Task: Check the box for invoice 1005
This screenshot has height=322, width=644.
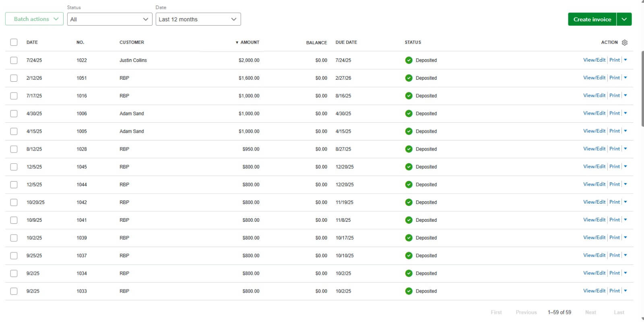Action: [x=14, y=131]
